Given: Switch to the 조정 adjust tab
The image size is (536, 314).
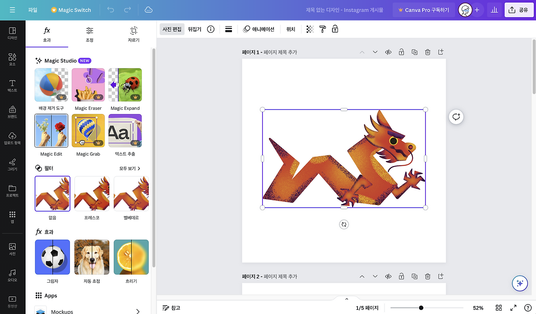Looking at the screenshot, I should [90, 35].
